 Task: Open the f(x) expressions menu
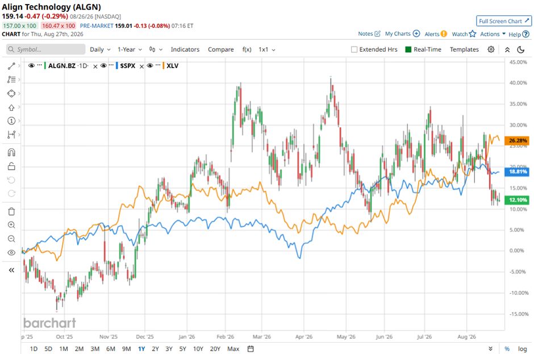coord(247,49)
